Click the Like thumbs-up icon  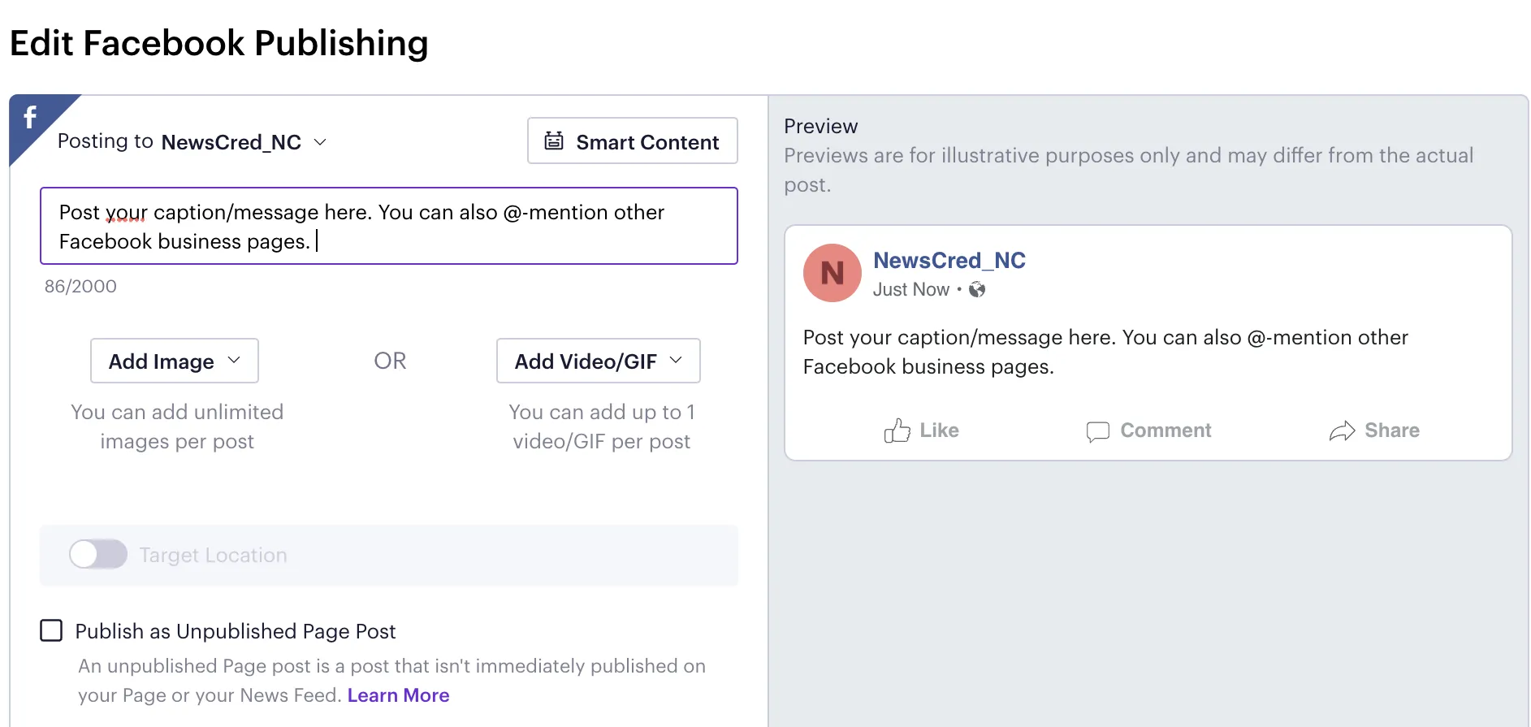click(897, 431)
